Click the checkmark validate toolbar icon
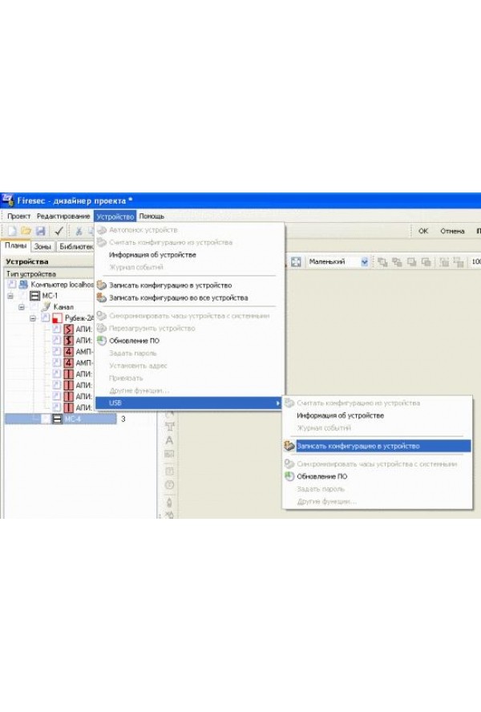Image resolution: width=481 pixels, height=712 pixels. 59,231
